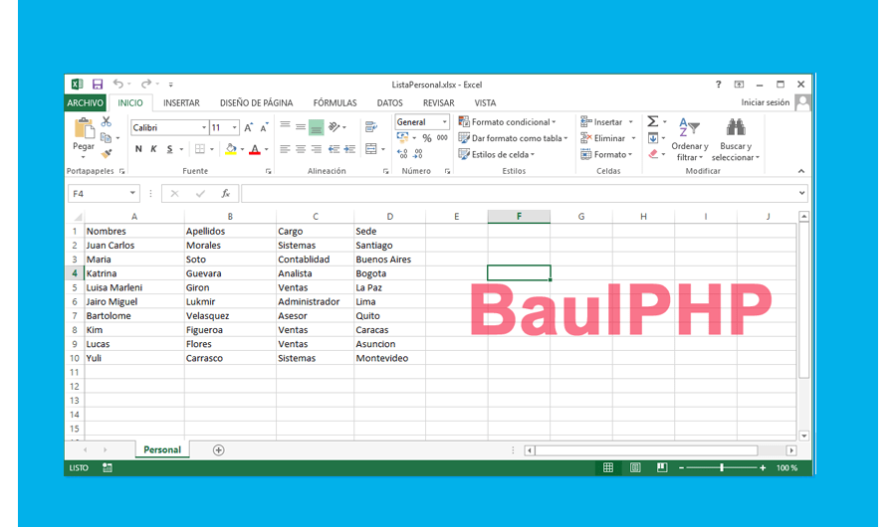Screen dimensions: 896x527
Task: Collapse the ribbon with the chevron
Action: tap(801, 171)
